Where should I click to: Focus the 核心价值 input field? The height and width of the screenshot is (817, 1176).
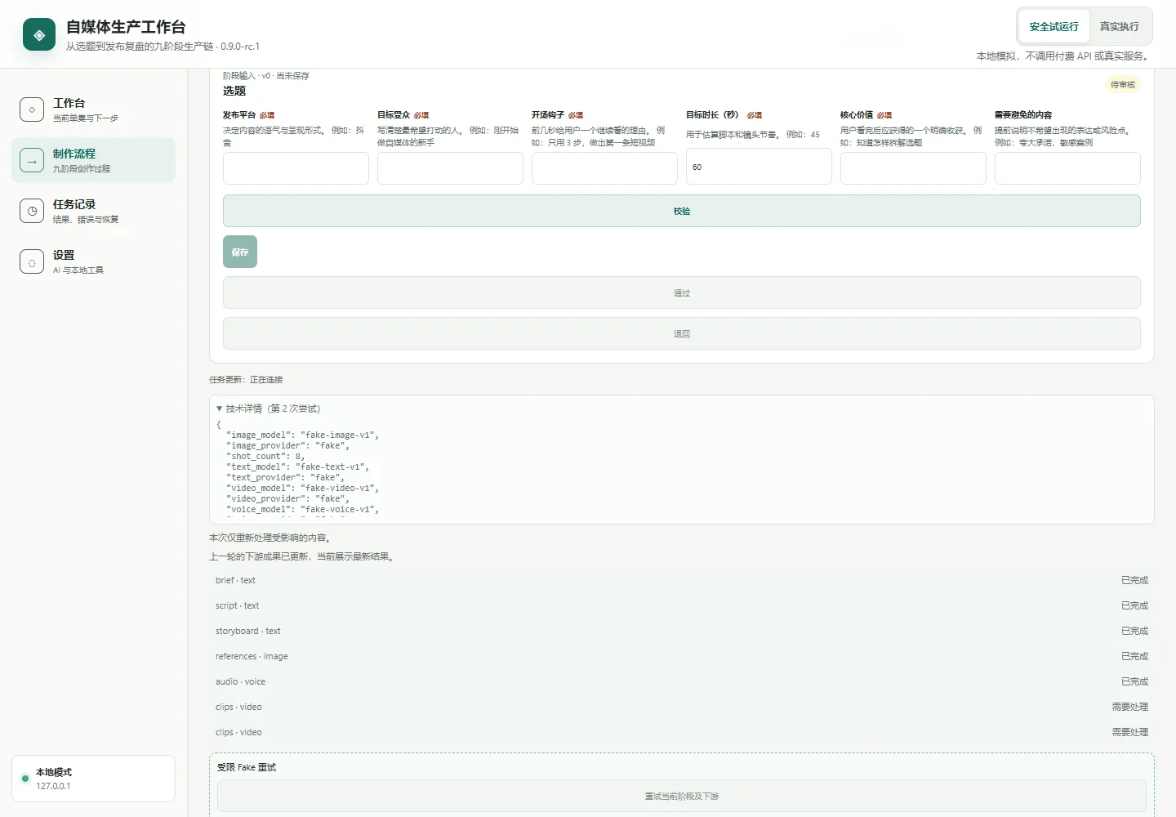coord(913,168)
